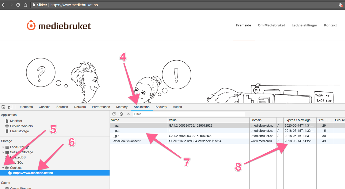Click expiry cell 2020-06-14T14:31
Viewport: 345px width, 189px height.
pos(300,126)
